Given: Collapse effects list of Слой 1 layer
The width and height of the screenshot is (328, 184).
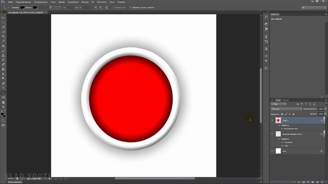Looking at the screenshot, I should click(x=324, y=121).
